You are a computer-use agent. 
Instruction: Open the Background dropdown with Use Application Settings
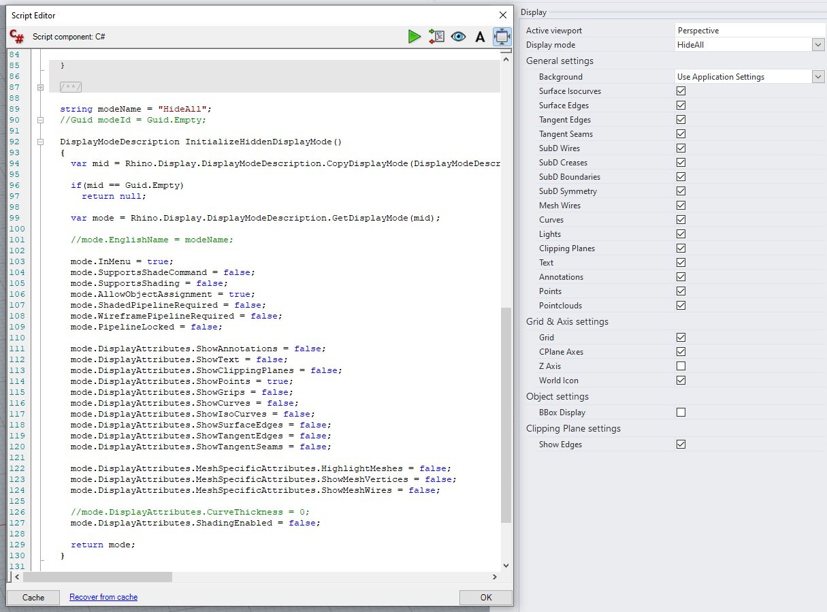coord(818,77)
